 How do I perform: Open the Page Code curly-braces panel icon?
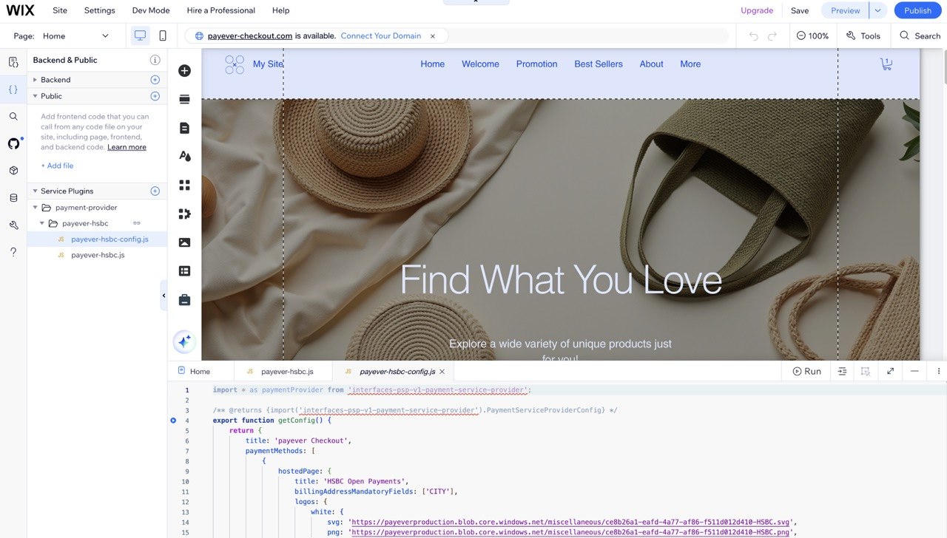[x=13, y=89]
